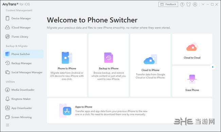Click the Backup to iPhone purple icon

pyautogui.click(x=108, y=58)
